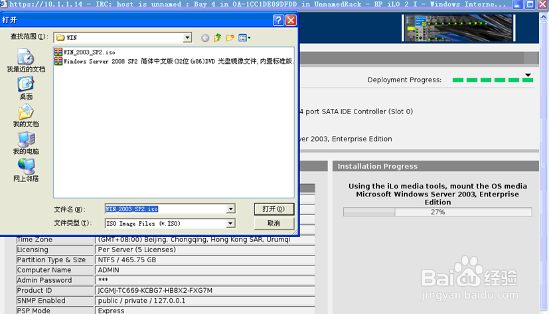
Task: Open My Recent Documents (我最近的文档) shortcut
Action: (x=26, y=60)
